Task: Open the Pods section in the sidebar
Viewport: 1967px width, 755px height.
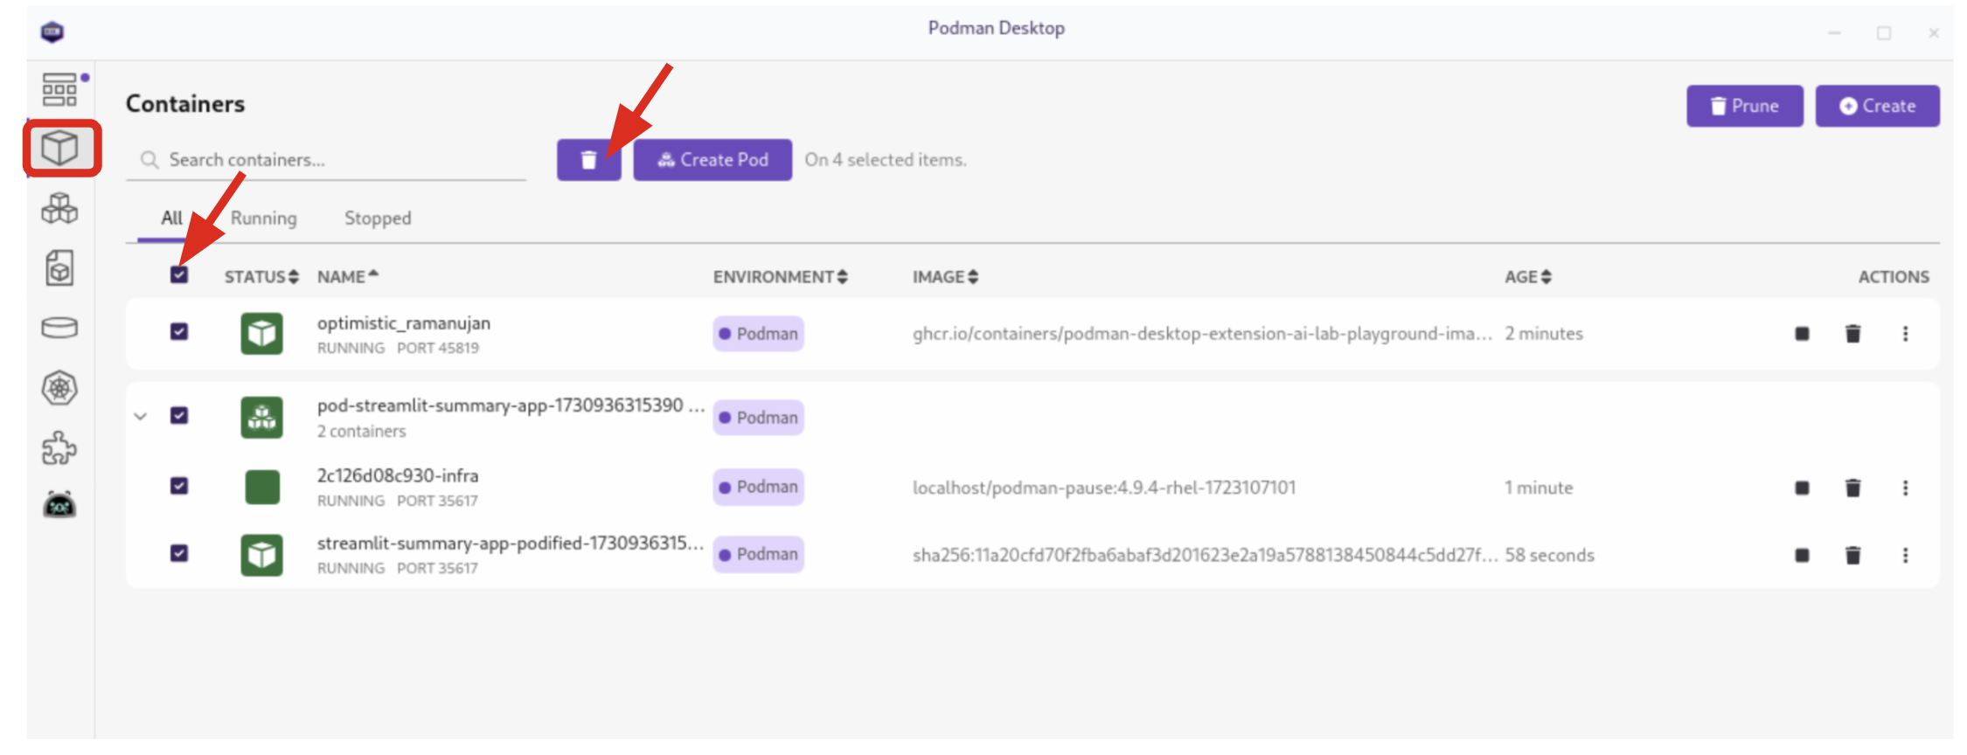Action: click(x=59, y=208)
